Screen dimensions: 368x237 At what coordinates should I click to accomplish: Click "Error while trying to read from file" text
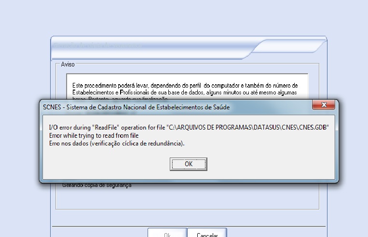tap(94, 136)
